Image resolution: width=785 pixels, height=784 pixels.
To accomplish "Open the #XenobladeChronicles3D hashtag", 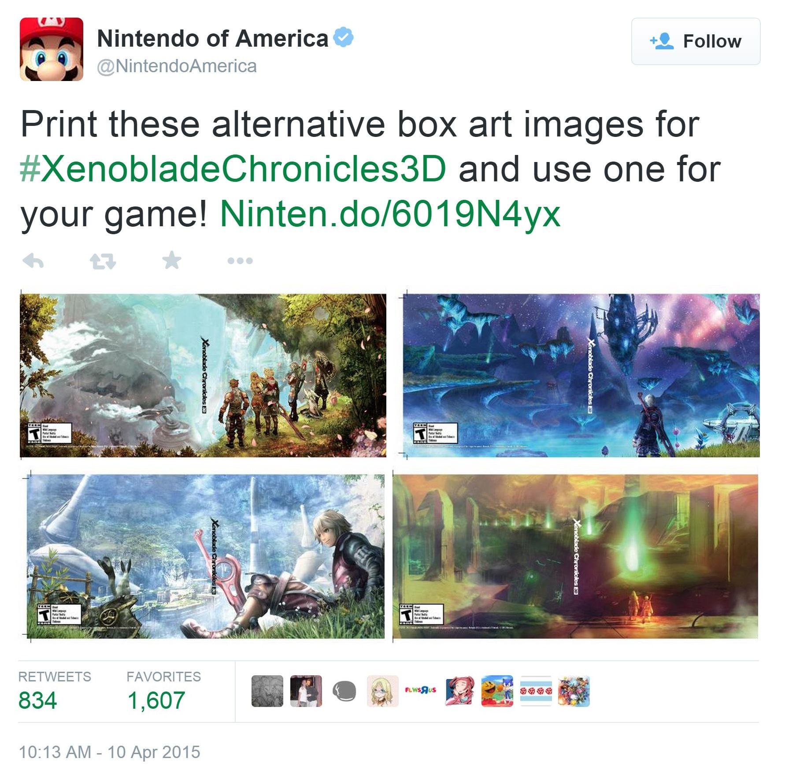I will pyautogui.click(x=233, y=169).
